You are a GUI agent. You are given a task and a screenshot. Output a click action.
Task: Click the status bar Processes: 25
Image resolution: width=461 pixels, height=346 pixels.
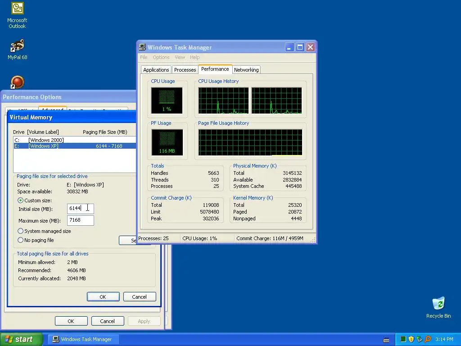pyautogui.click(x=154, y=238)
